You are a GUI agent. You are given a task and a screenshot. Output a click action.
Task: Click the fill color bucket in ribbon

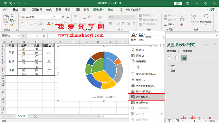click(x=49, y=23)
